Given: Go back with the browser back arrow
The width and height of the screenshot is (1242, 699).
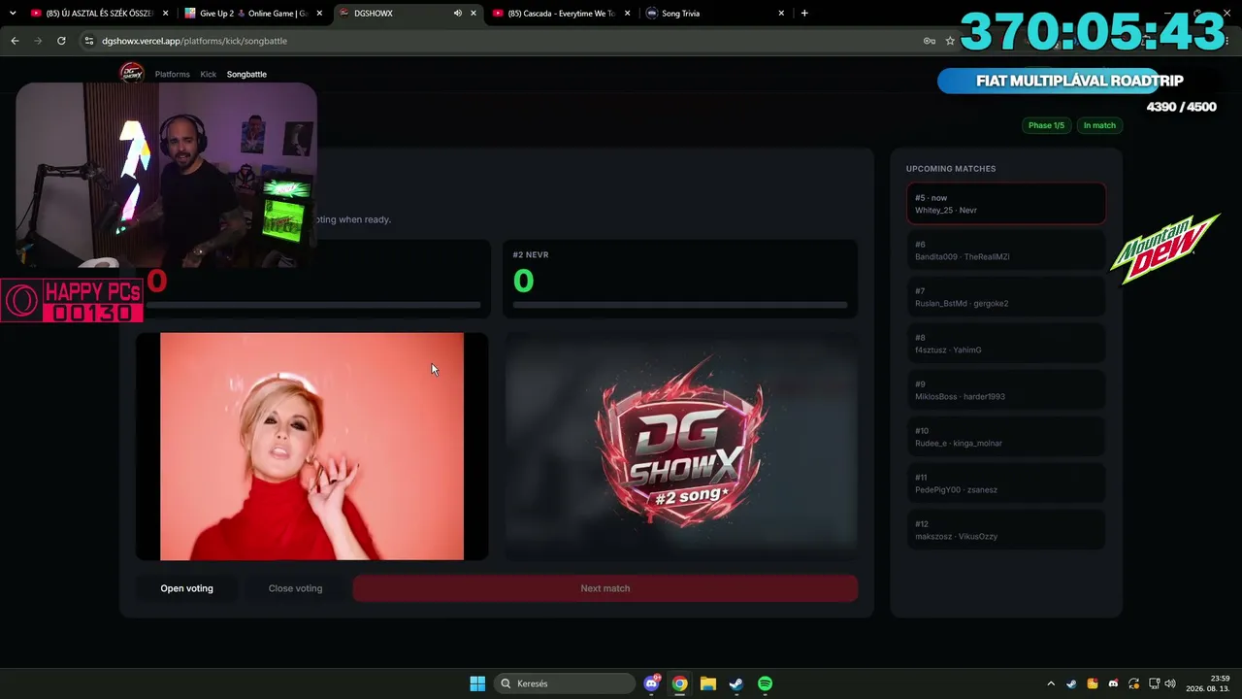Looking at the screenshot, I should tap(15, 41).
